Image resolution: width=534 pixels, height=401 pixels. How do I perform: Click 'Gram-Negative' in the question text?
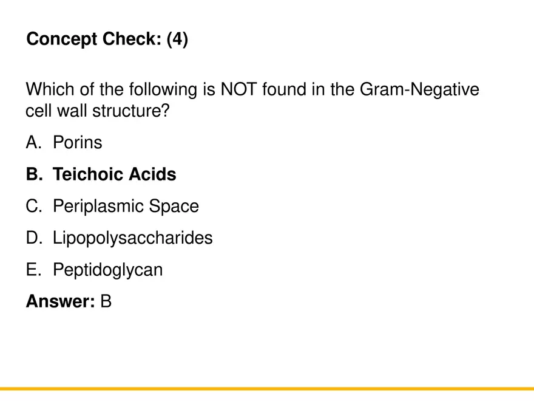(x=419, y=90)
